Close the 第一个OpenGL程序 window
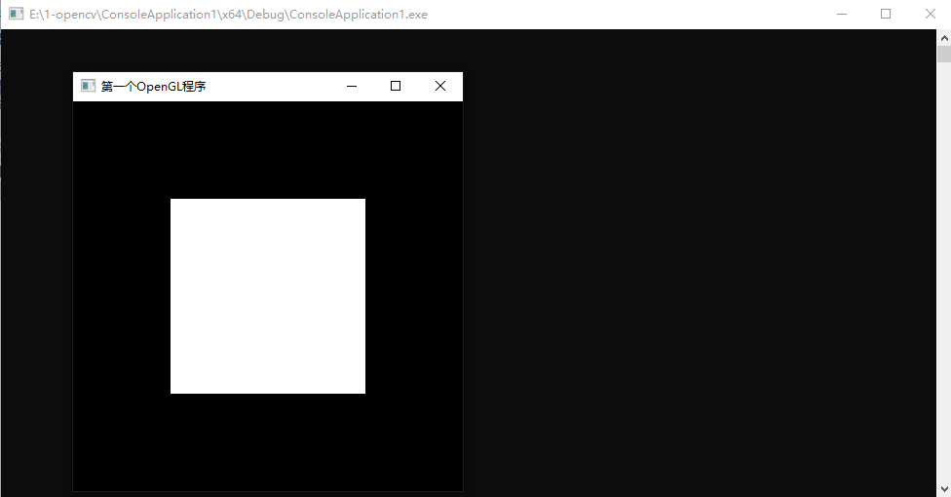This screenshot has width=951, height=497. pos(440,86)
